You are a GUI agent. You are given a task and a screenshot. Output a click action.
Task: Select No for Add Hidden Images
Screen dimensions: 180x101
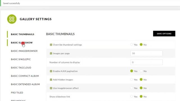pos(141,79)
